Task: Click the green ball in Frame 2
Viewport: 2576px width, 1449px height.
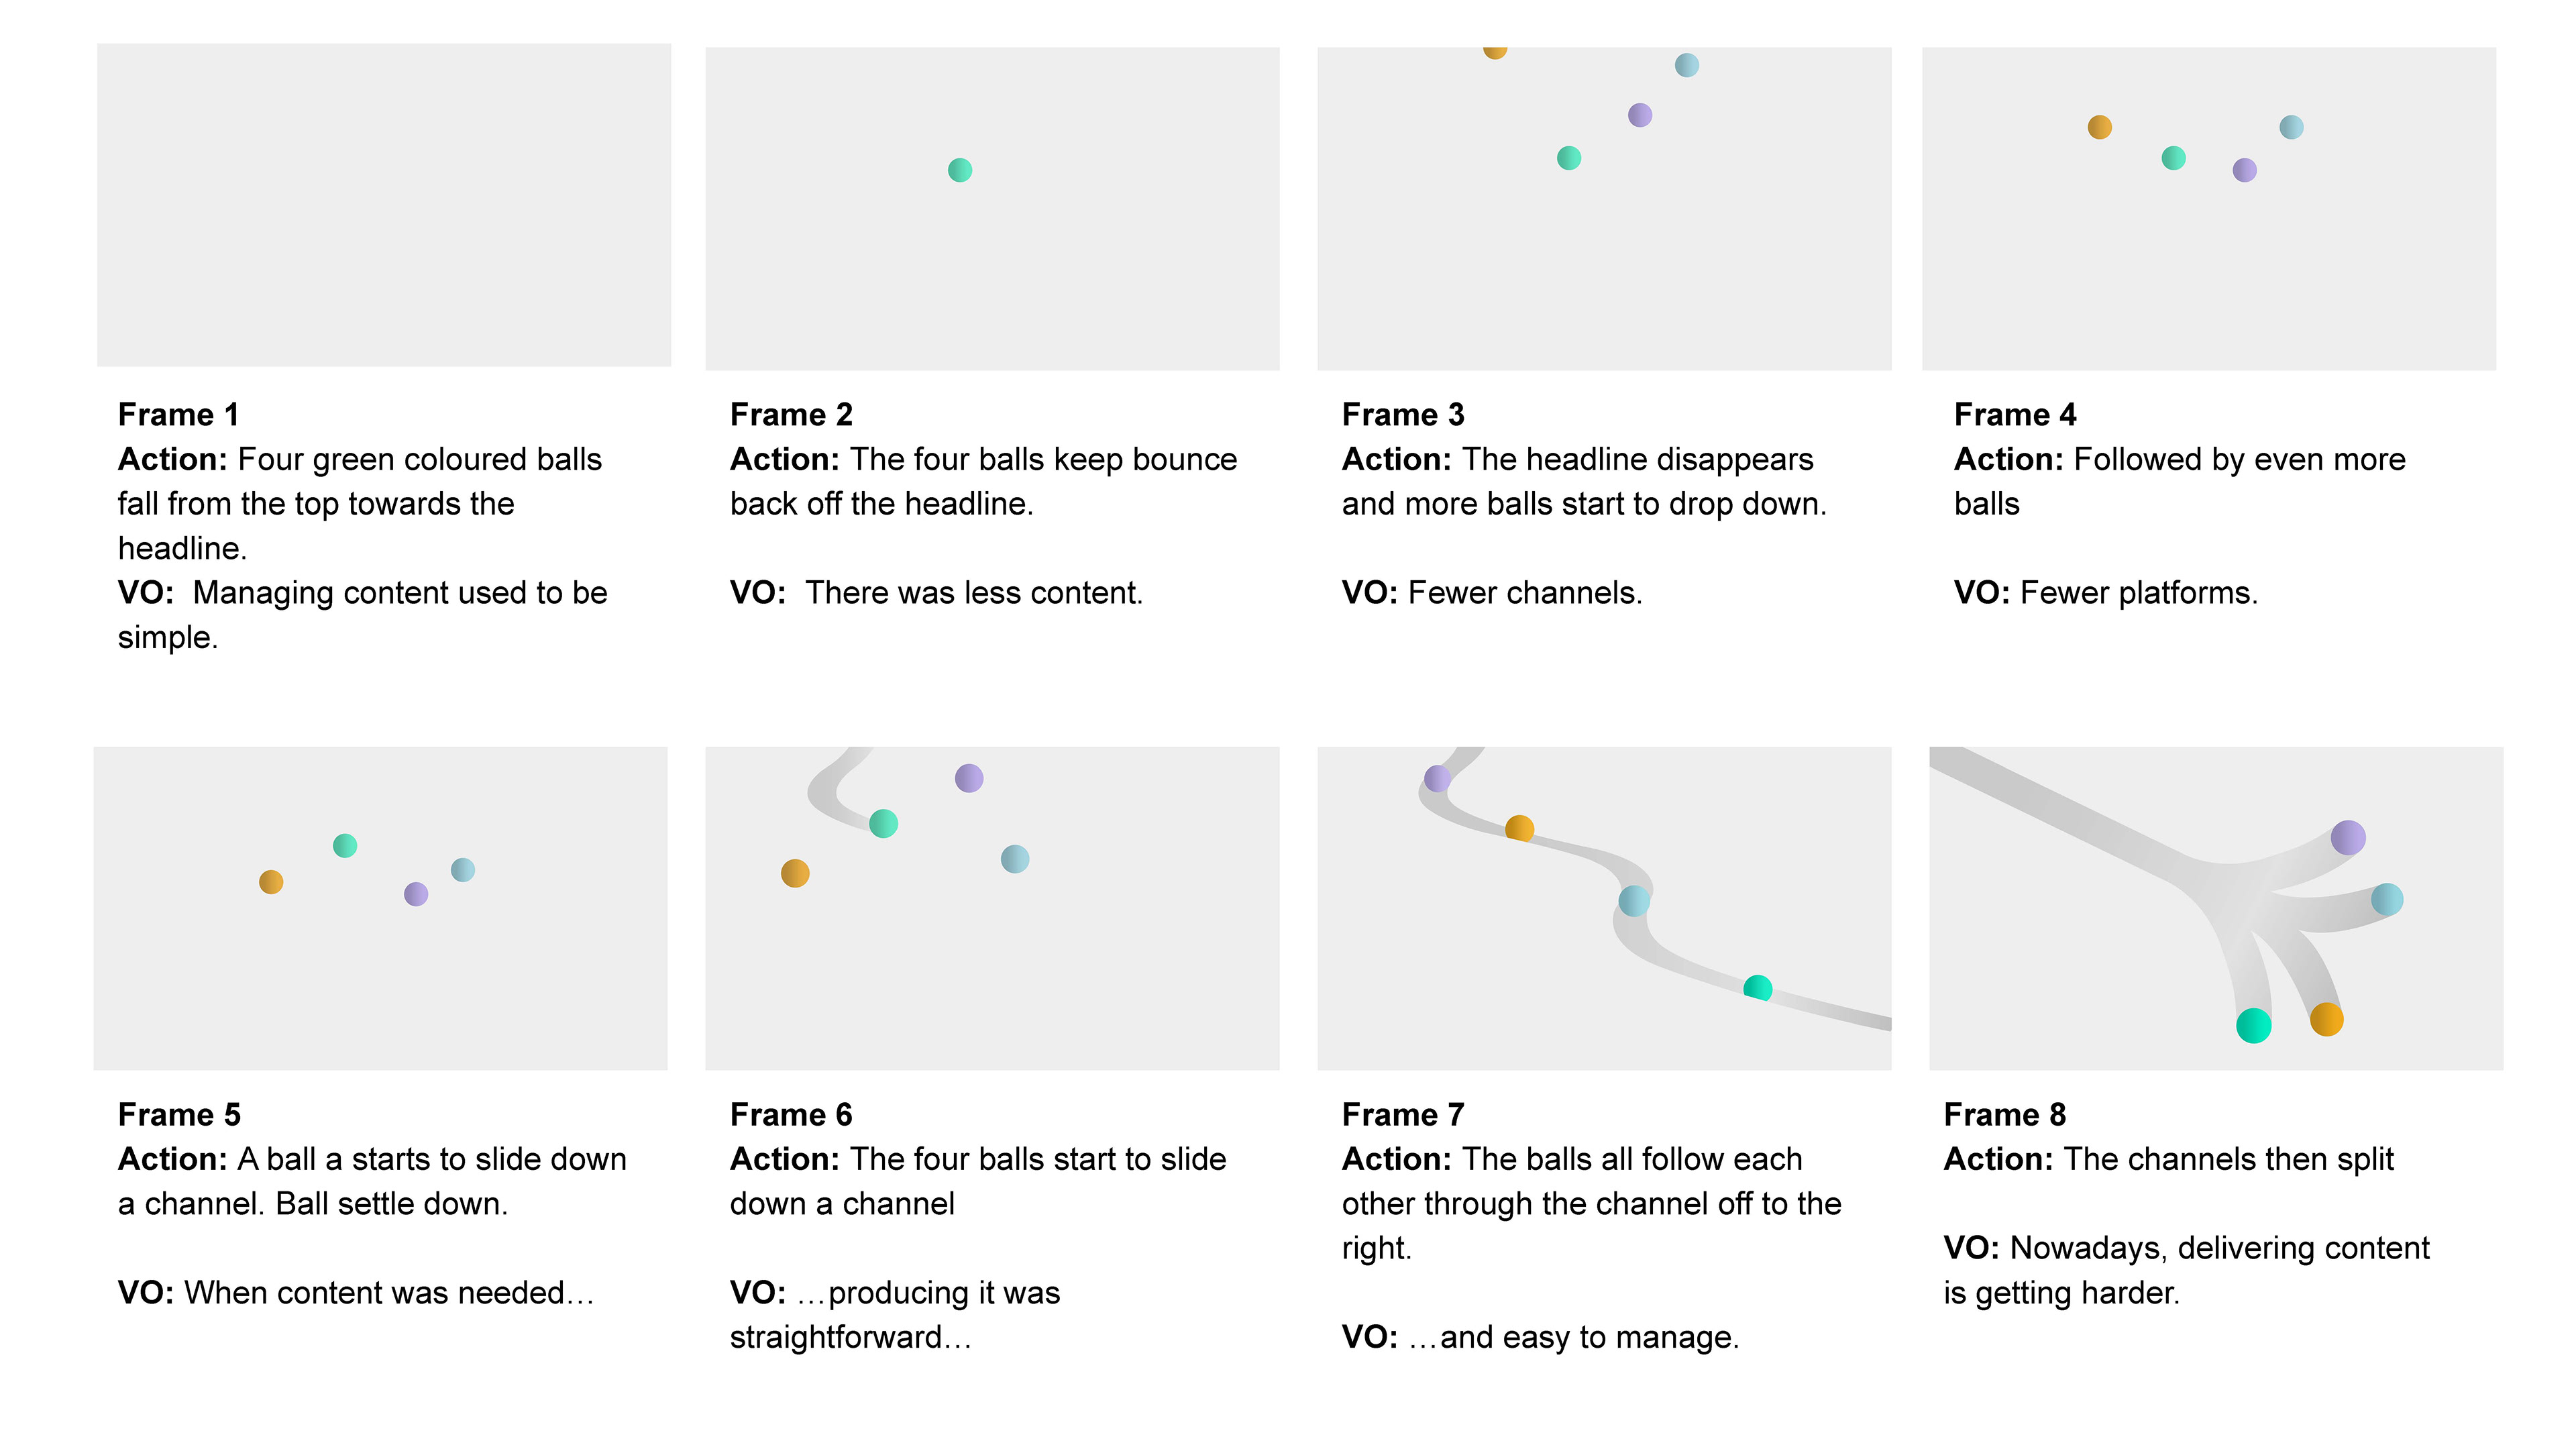Action: pos(960,170)
